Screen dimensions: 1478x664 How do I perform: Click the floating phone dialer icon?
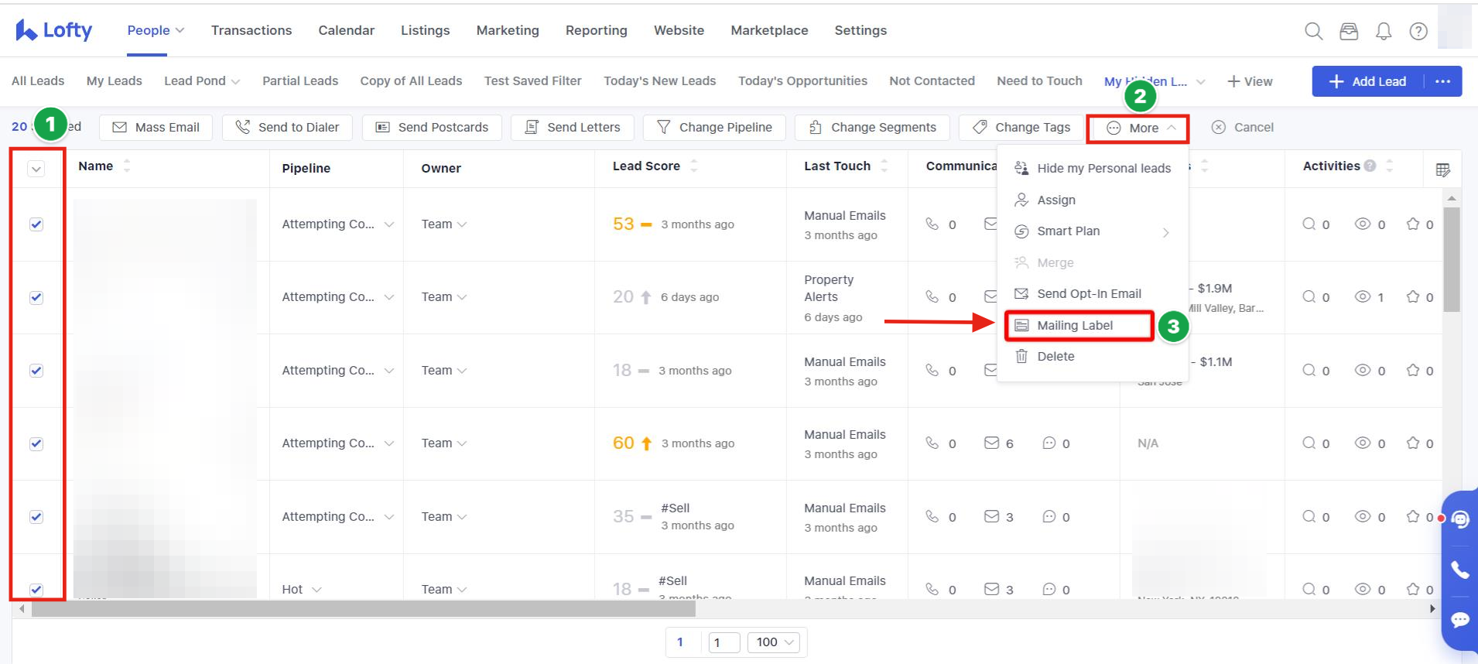click(1459, 570)
